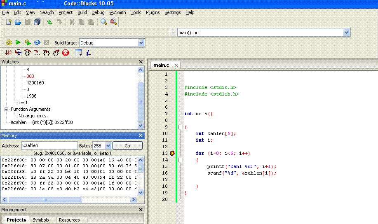Stop the debugger with the red X icon

pos(66,53)
